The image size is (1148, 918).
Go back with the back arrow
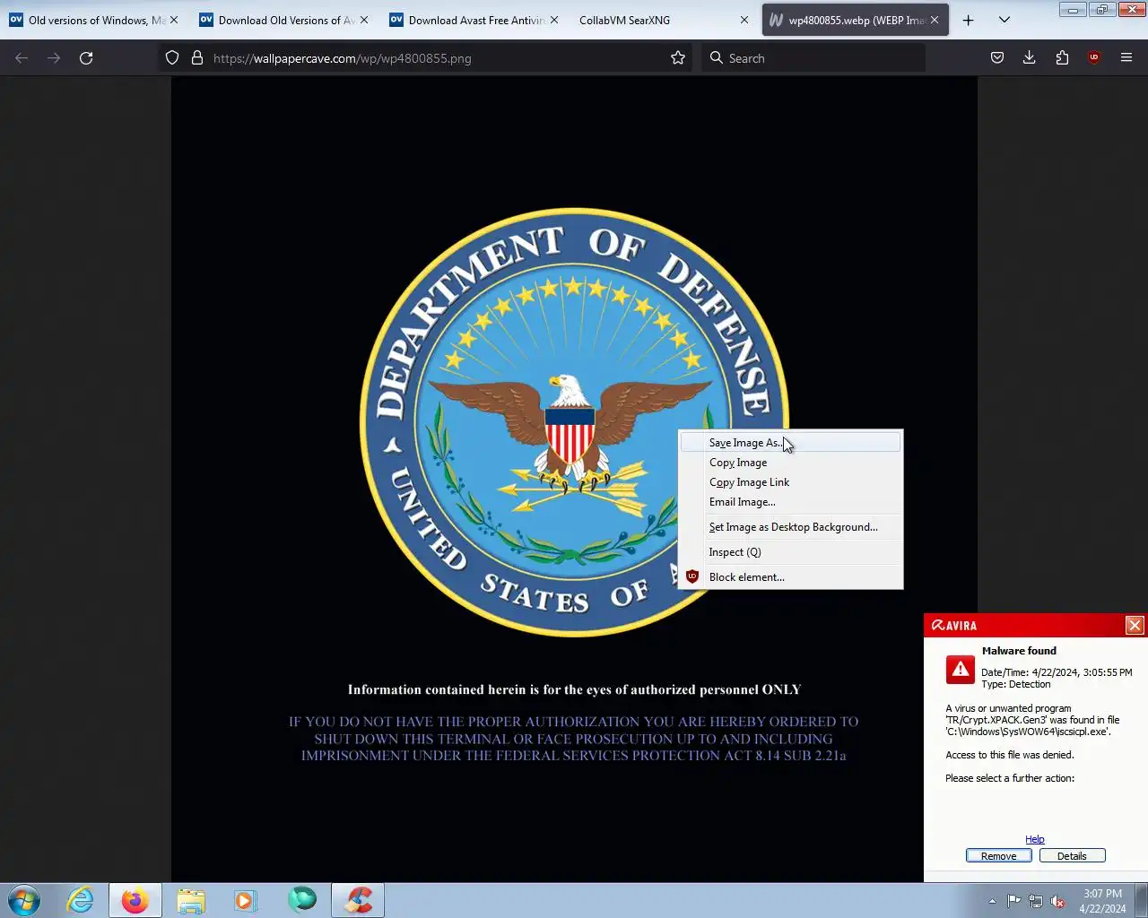[x=22, y=57]
